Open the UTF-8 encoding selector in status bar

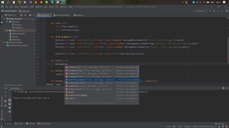(180, 127)
